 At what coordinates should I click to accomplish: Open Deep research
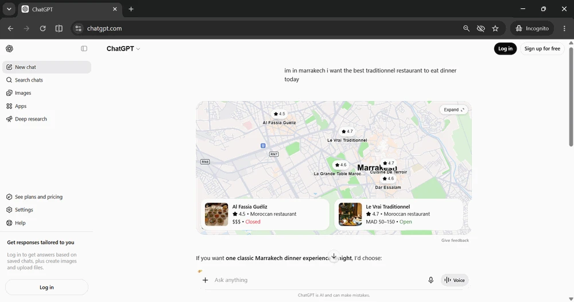(x=47, y=119)
